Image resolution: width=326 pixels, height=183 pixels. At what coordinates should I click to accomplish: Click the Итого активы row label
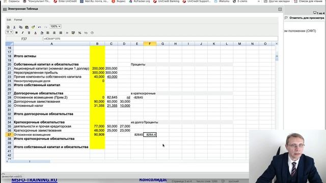point(25,56)
